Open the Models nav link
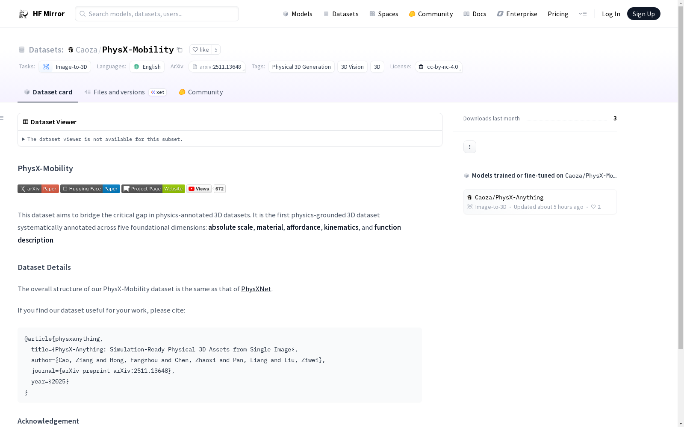This screenshot has height=427, width=684. pyautogui.click(x=298, y=14)
